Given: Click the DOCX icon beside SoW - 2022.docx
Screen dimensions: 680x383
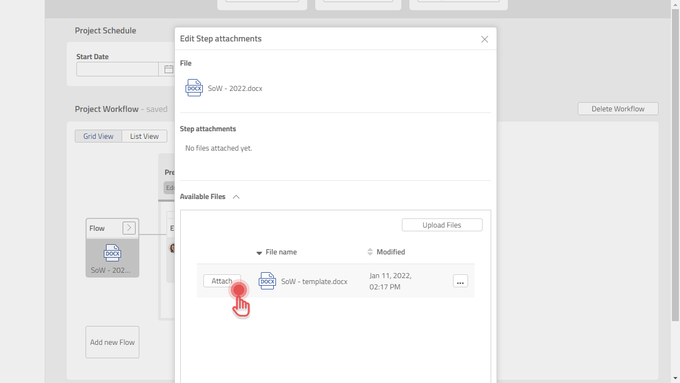Looking at the screenshot, I should click(x=194, y=87).
